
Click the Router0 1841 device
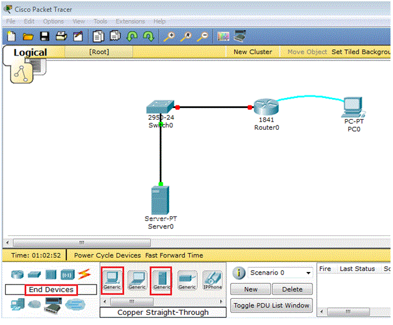tap(266, 107)
